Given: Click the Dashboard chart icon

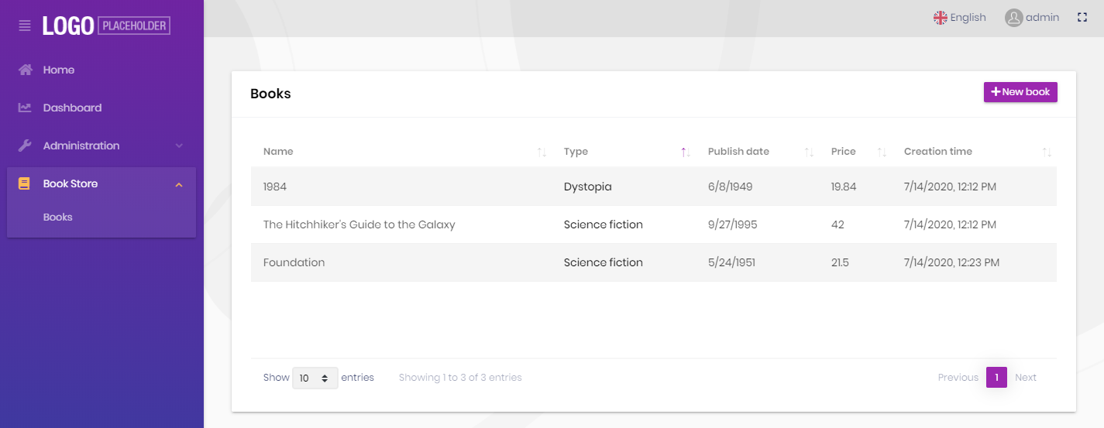Looking at the screenshot, I should pyautogui.click(x=26, y=108).
